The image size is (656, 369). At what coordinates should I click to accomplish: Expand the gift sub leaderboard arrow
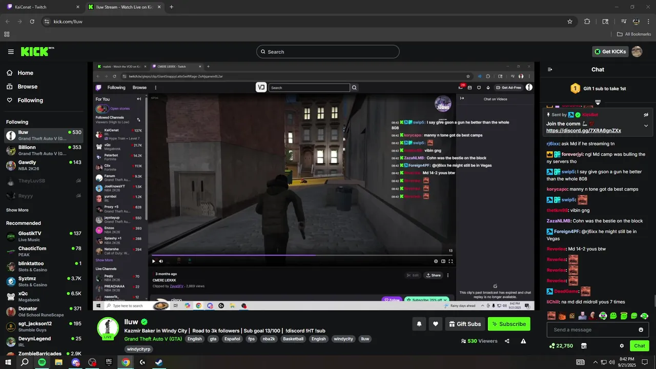(x=598, y=102)
